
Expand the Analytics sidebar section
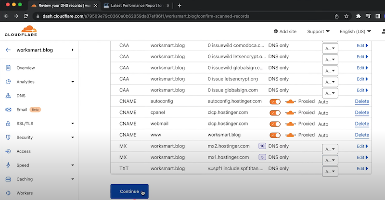[73, 82]
